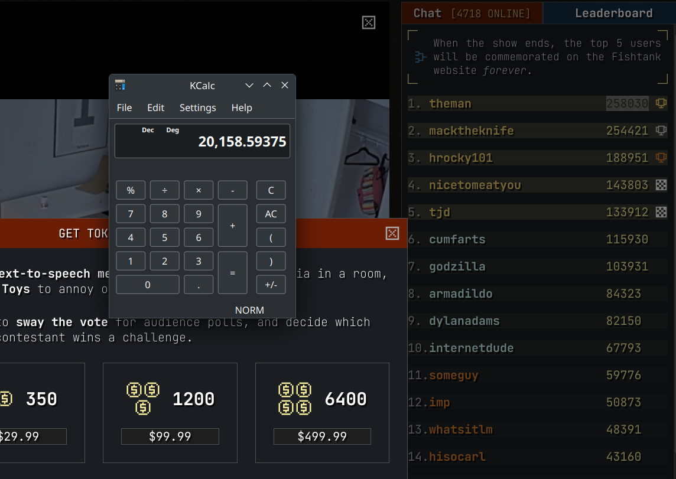Click hrocky101's trophy icon

(x=661, y=158)
